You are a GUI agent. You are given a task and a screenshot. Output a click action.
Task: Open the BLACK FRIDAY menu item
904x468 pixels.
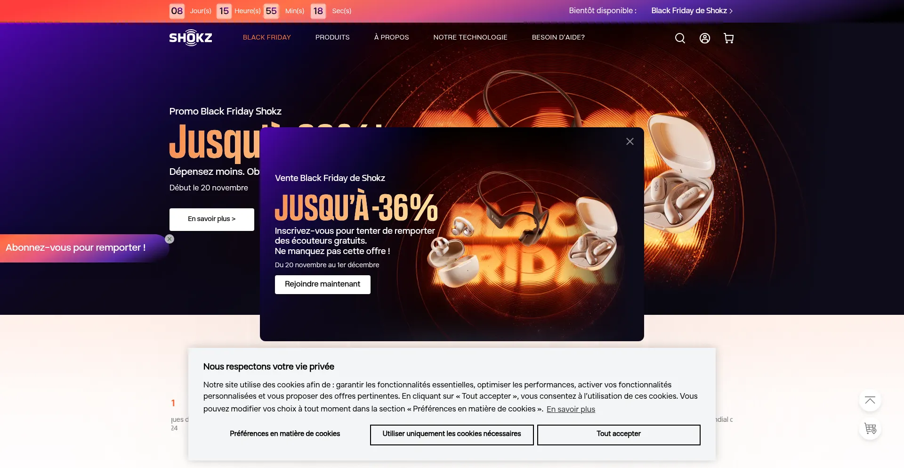pos(267,37)
